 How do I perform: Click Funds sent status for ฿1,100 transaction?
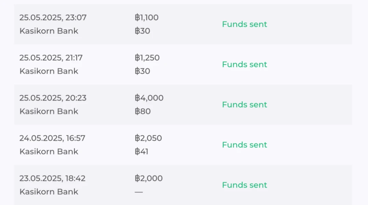[x=244, y=24]
